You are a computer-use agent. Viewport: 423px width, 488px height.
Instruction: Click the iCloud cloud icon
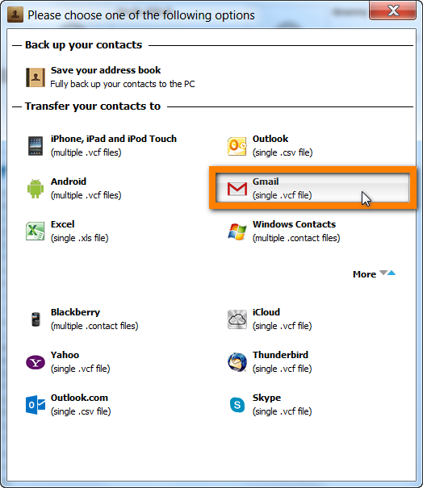click(237, 319)
